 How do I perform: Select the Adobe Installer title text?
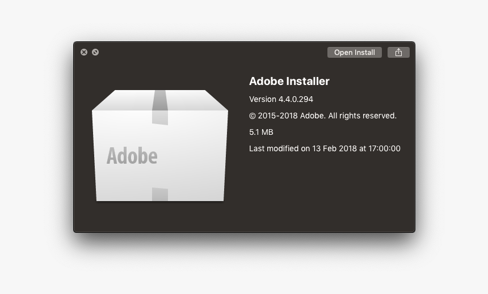coord(289,81)
